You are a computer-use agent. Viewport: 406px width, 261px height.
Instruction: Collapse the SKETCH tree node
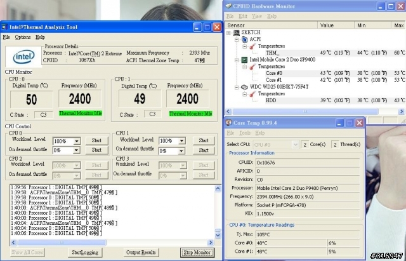point(228,32)
